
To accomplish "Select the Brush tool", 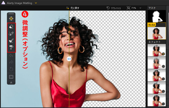I will 11,33.
